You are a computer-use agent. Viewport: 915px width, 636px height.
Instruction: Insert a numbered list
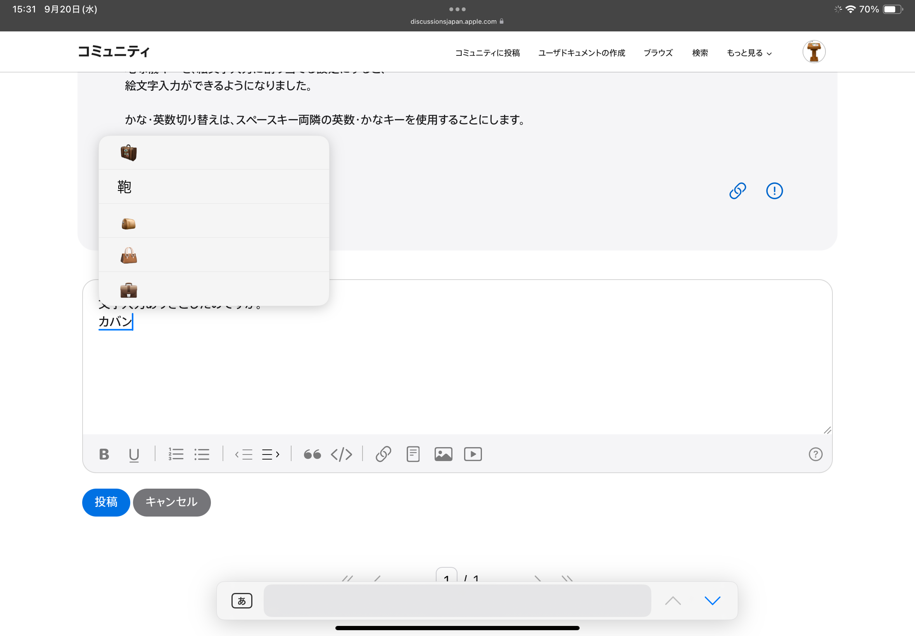[x=176, y=454]
